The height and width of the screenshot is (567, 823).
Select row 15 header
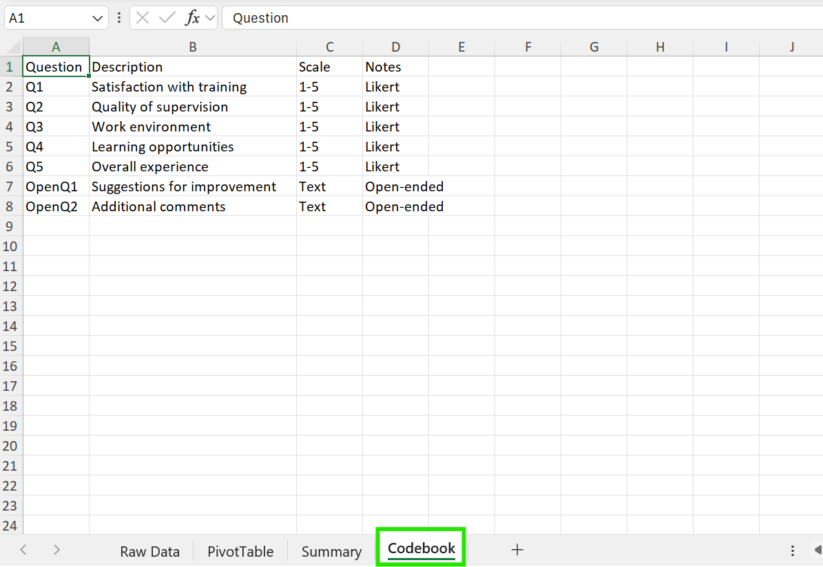tap(10, 346)
